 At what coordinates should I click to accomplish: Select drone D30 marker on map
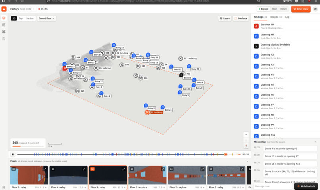point(121,65)
